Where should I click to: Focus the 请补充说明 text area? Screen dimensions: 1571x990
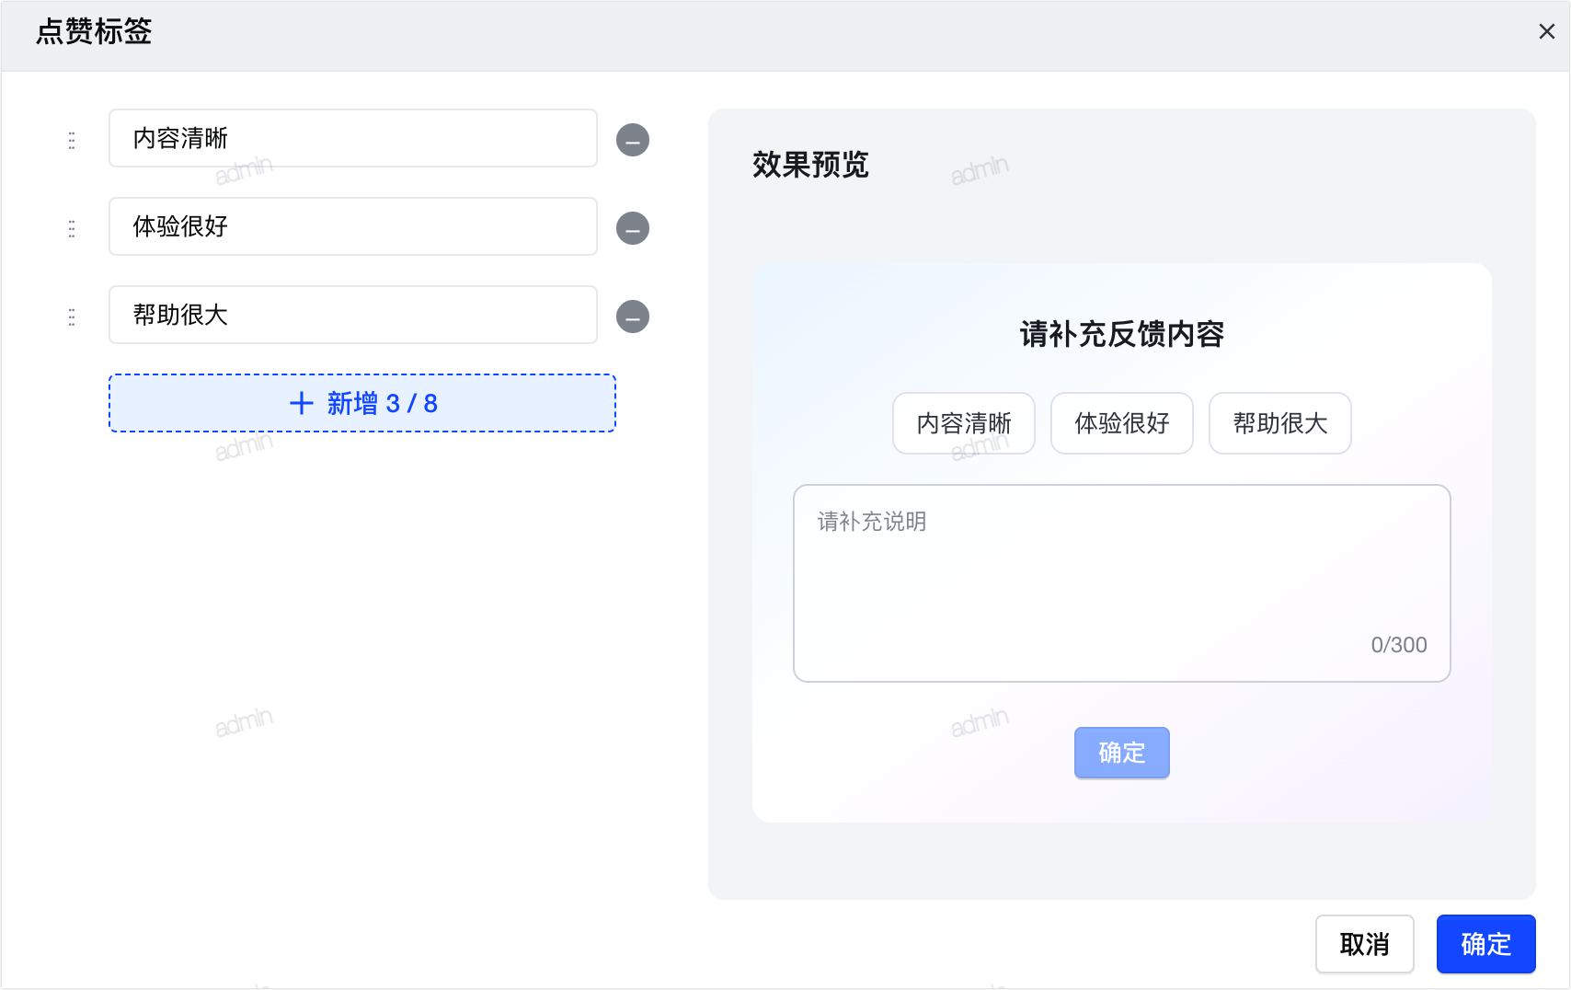point(1122,583)
